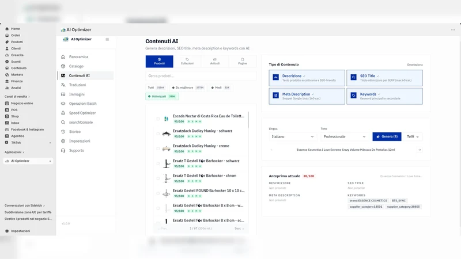This screenshot has width=461, height=259.
Task: Open Traduzioni in AI Optimizer menu
Action: [x=77, y=85]
